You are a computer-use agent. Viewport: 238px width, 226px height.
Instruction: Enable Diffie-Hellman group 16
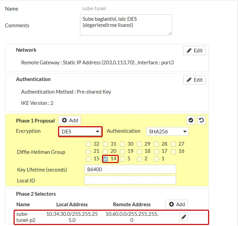(173, 151)
